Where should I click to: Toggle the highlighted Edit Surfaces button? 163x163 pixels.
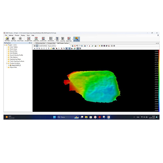(x=77, y=39)
